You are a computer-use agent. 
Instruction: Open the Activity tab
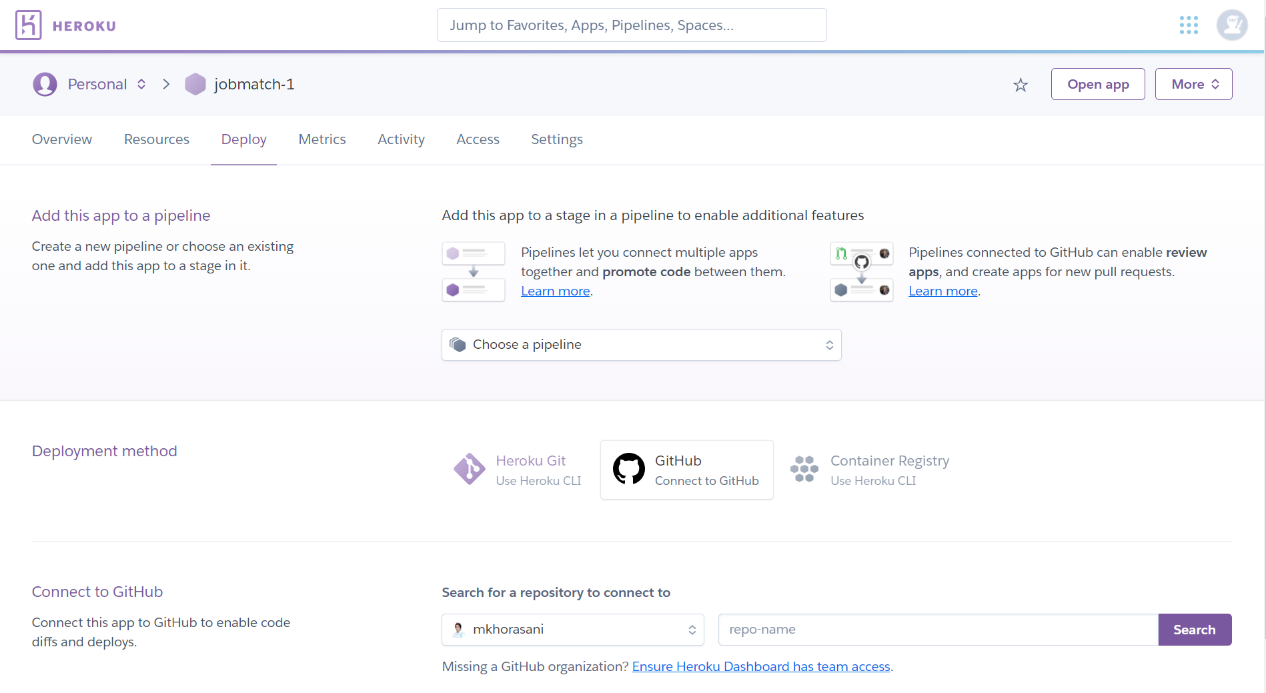pos(401,139)
